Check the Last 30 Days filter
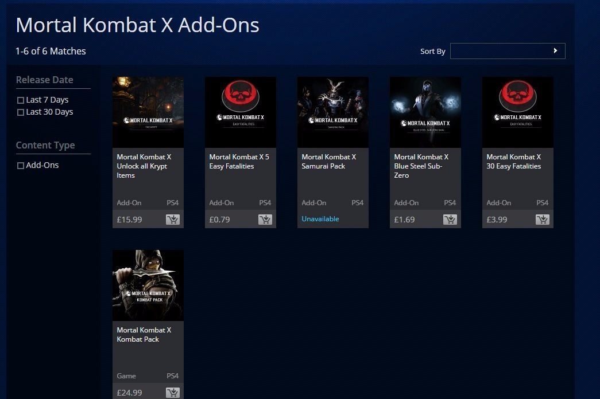The width and height of the screenshot is (600, 399). click(21, 112)
